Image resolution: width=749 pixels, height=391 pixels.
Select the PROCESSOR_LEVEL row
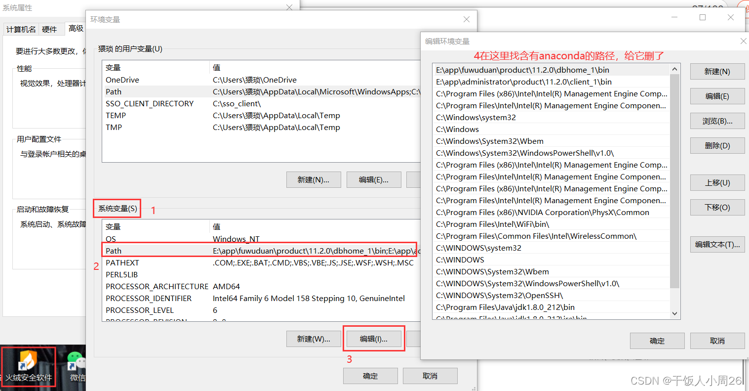click(x=262, y=310)
